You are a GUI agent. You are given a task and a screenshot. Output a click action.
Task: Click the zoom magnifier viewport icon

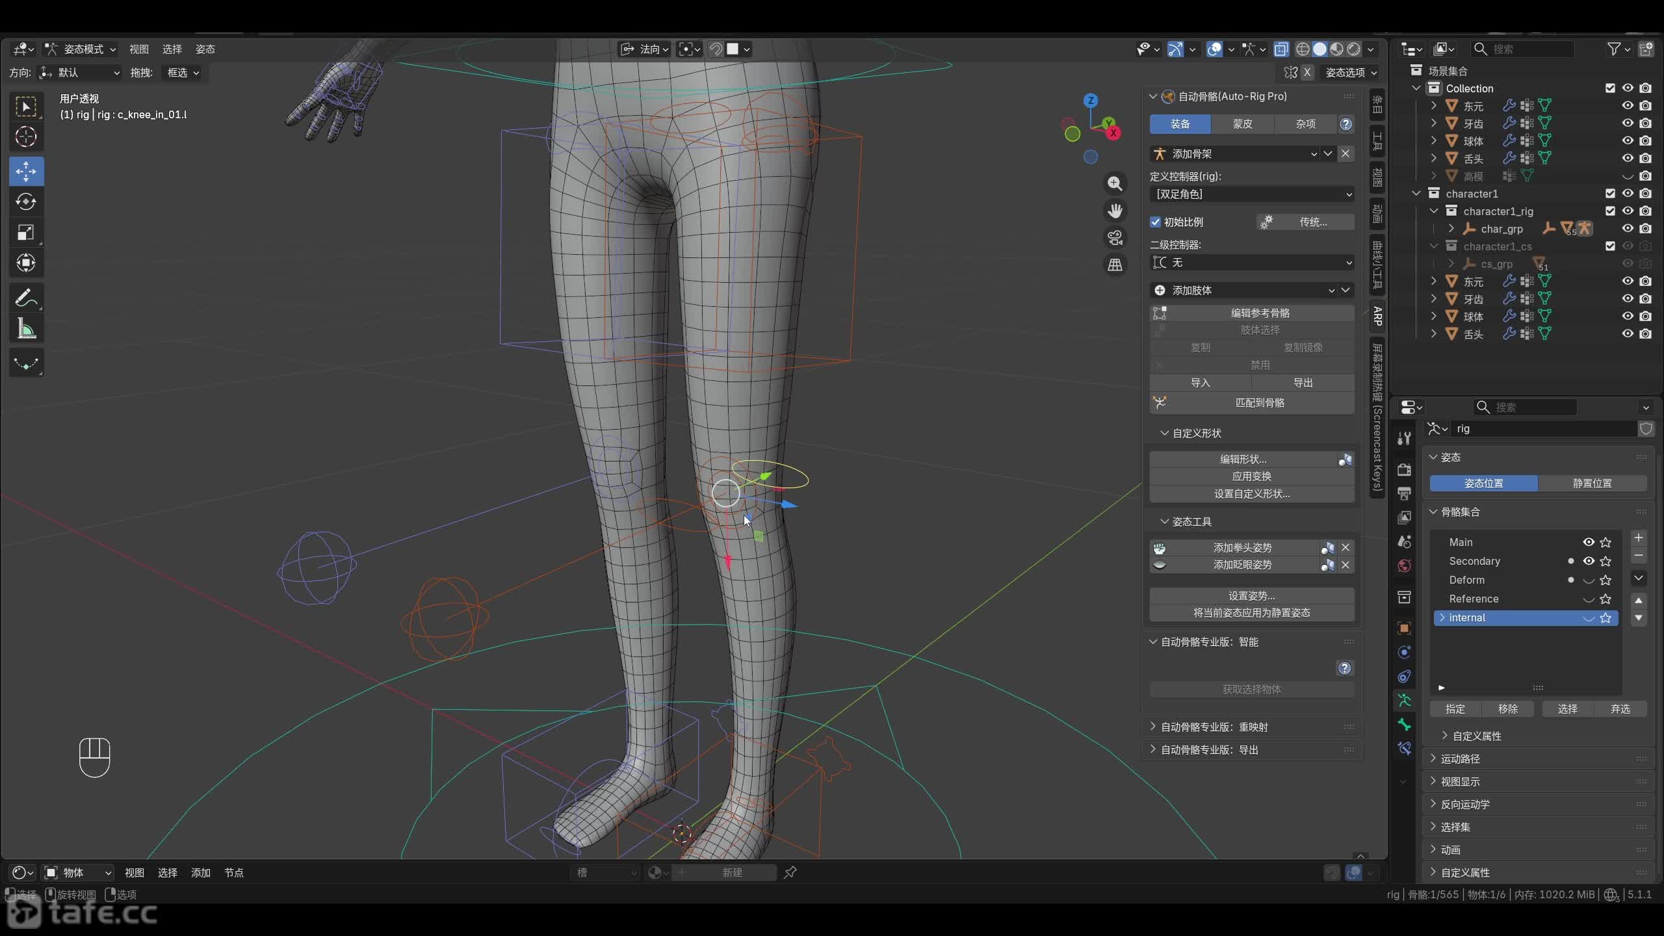1115,184
